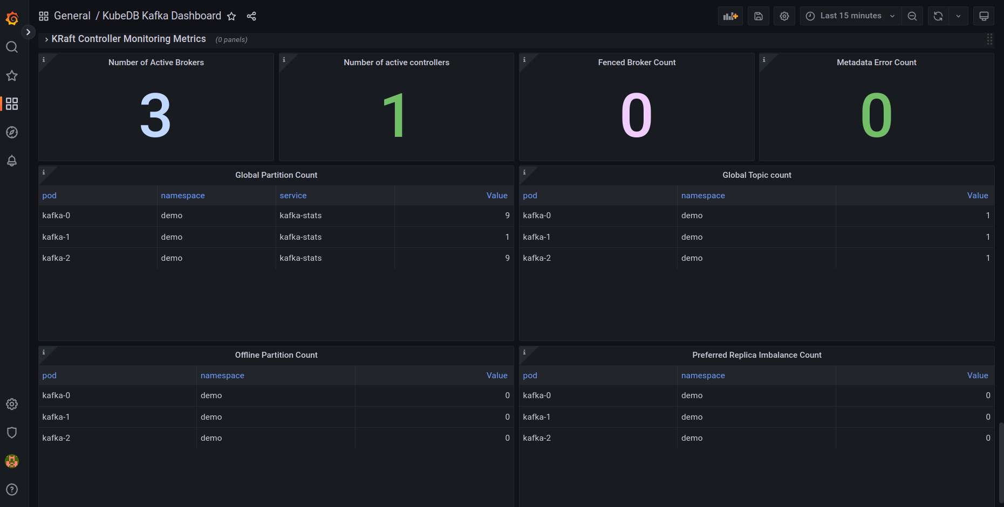The height and width of the screenshot is (507, 1004).
Task: Open Fenced Broker Count panel menu
Action: point(637,62)
